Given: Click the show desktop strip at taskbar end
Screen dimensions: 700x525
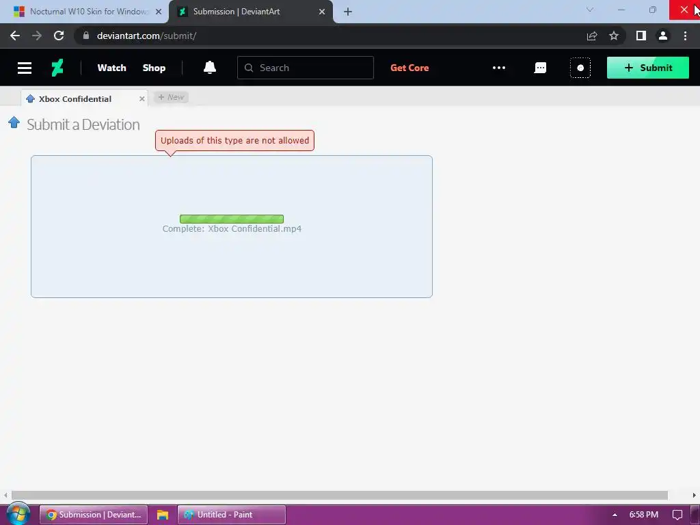Looking at the screenshot, I should click(695, 515).
